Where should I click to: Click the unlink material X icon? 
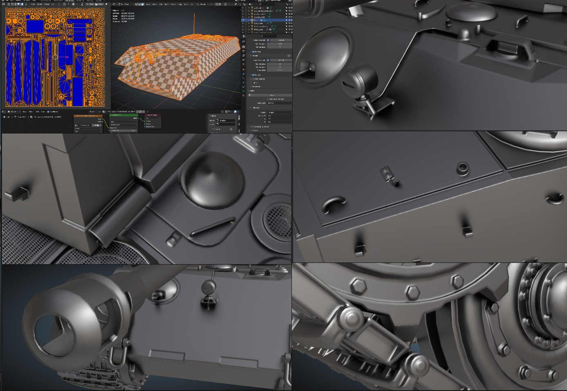click(x=143, y=112)
